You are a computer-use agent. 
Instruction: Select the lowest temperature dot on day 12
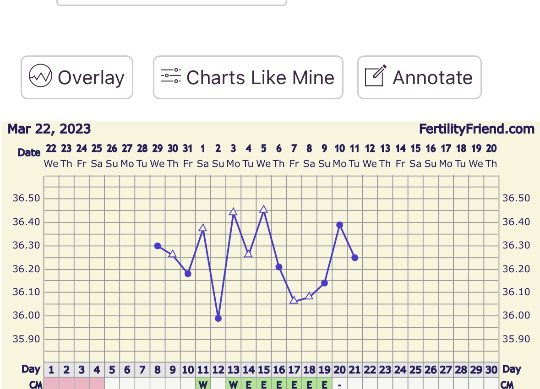[218, 318]
